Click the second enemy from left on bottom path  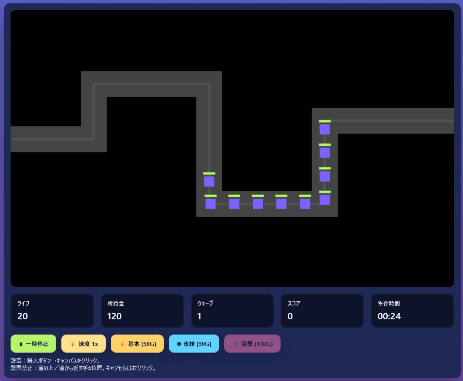click(x=234, y=204)
